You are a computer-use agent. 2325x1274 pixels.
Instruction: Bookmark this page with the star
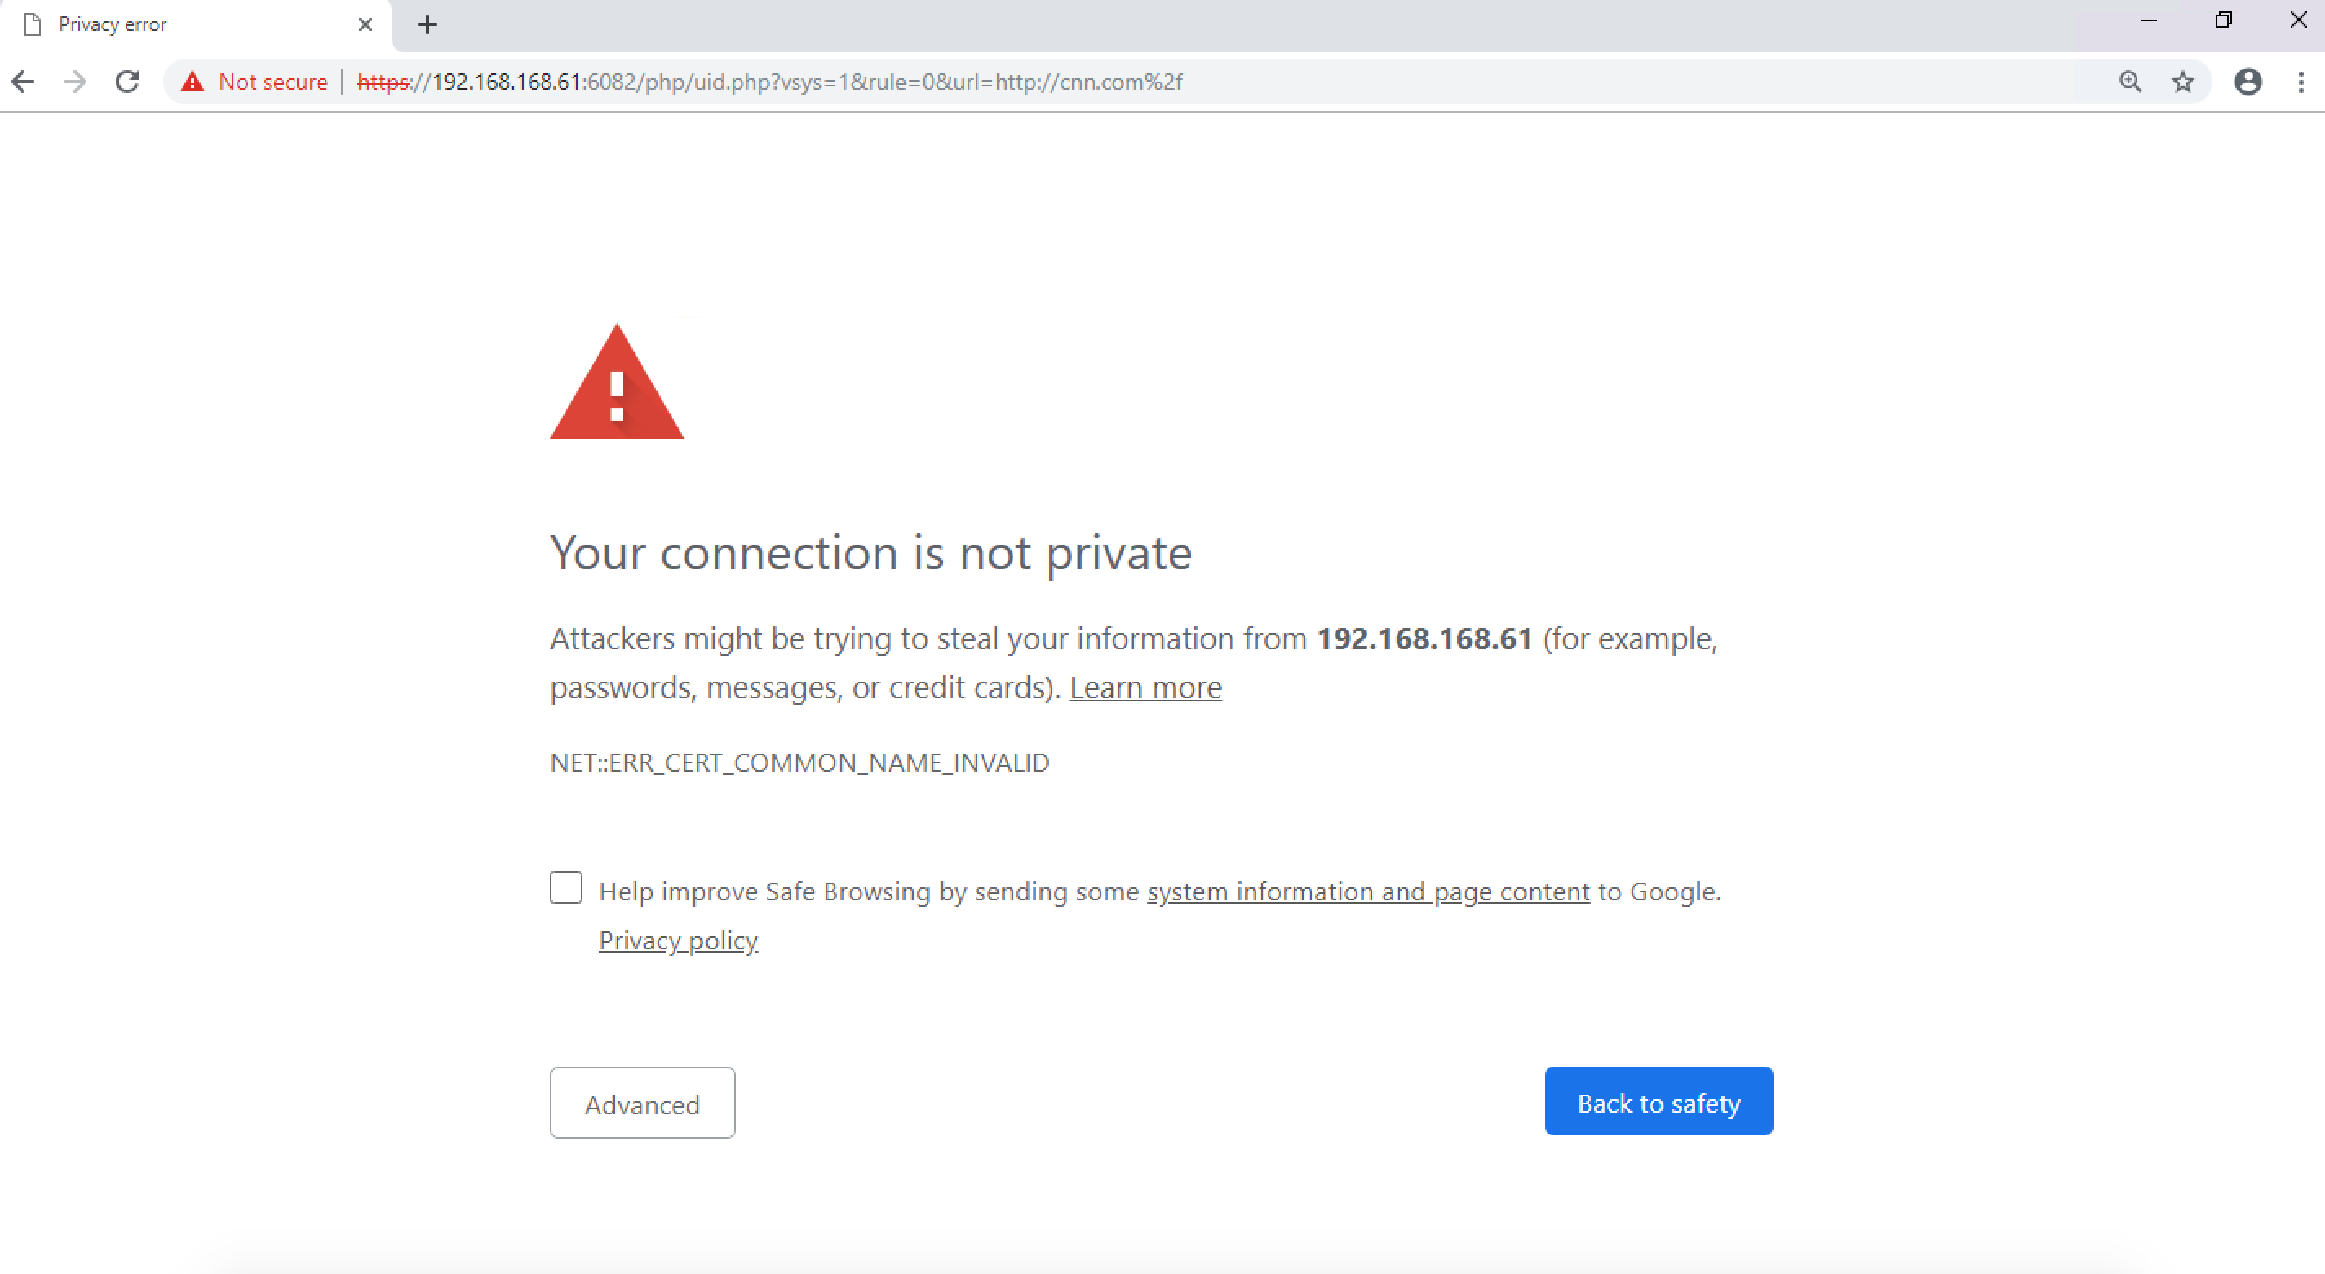pyautogui.click(x=2182, y=82)
